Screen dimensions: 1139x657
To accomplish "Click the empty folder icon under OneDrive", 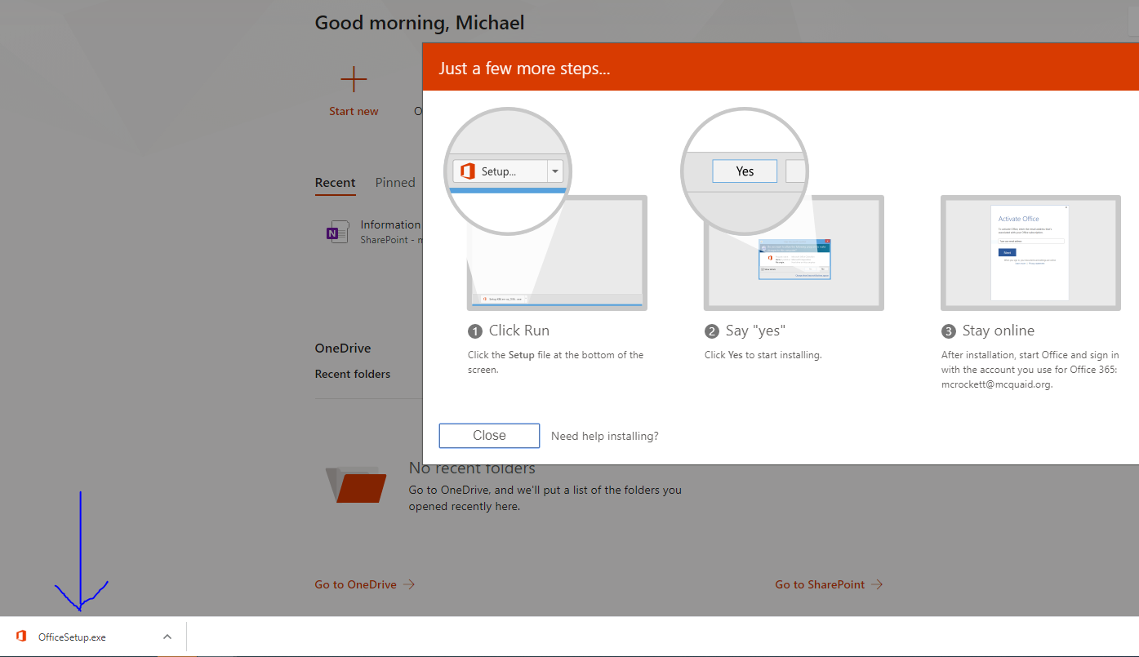I will click(356, 484).
